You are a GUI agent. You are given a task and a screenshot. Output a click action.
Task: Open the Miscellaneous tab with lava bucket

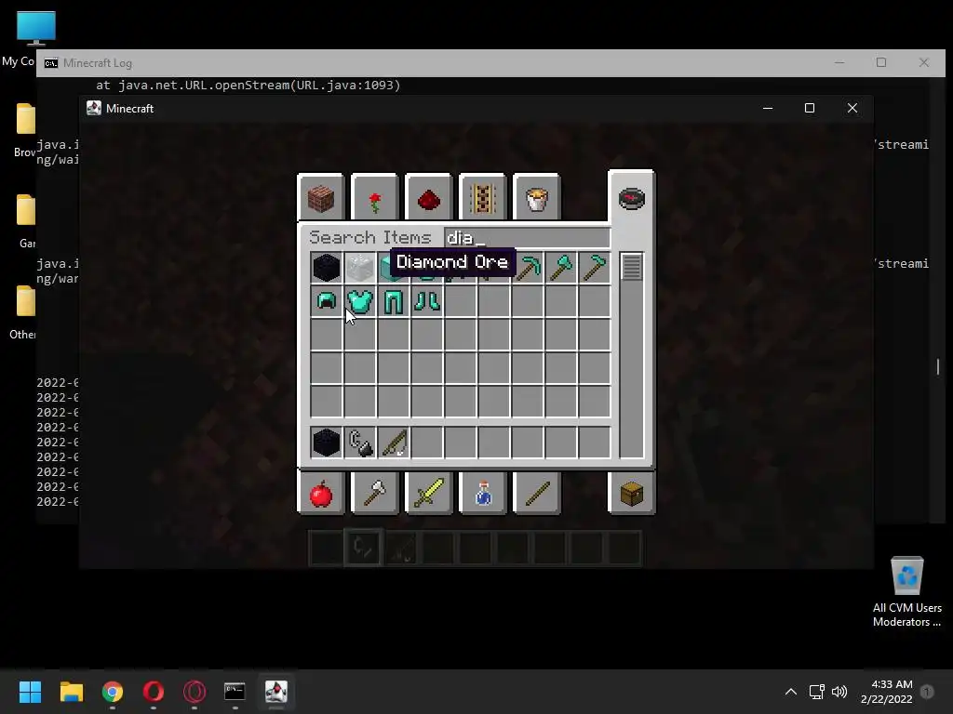tap(537, 197)
